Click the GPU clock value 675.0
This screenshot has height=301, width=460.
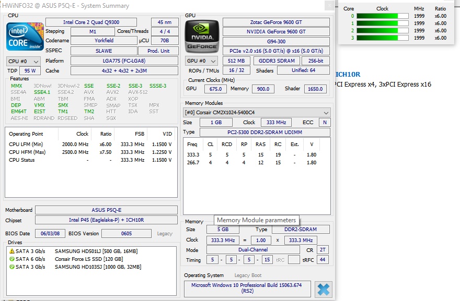click(x=215, y=89)
